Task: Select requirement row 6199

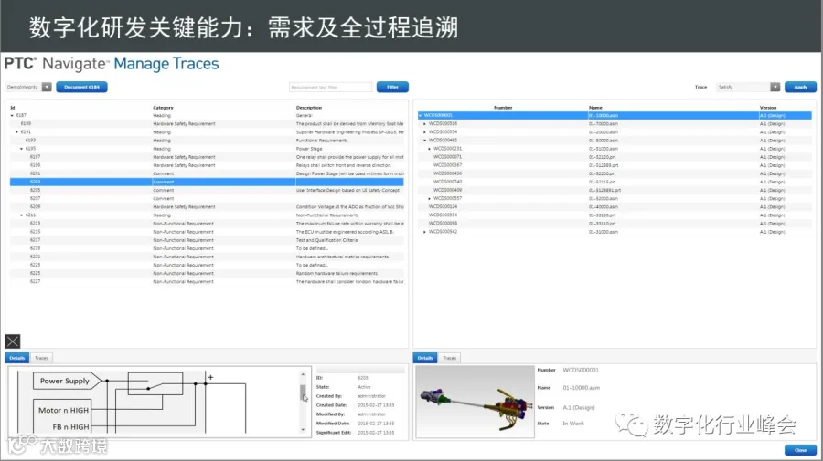Action: tap(207, 165)
